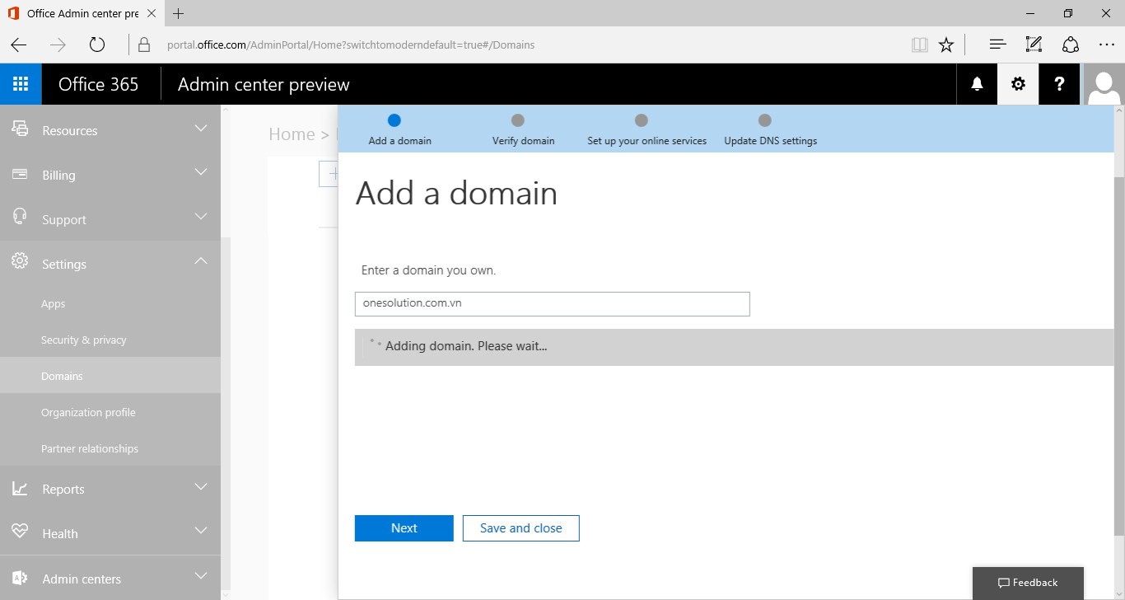Screen dimensions: 1125x600
Task: Expand the Resources navigation section
Action: point(110,130)
